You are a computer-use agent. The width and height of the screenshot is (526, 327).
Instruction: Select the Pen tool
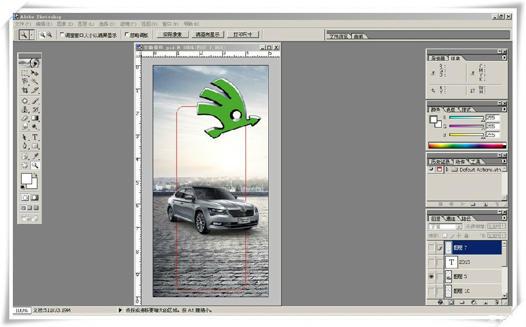25,146
